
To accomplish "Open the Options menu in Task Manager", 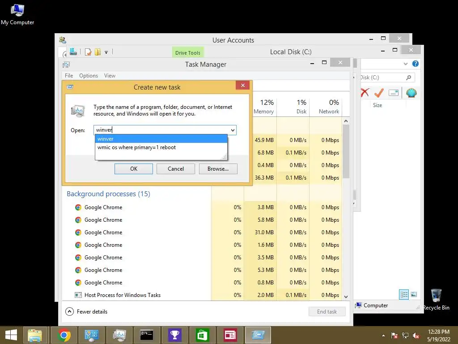I will 89,75.
